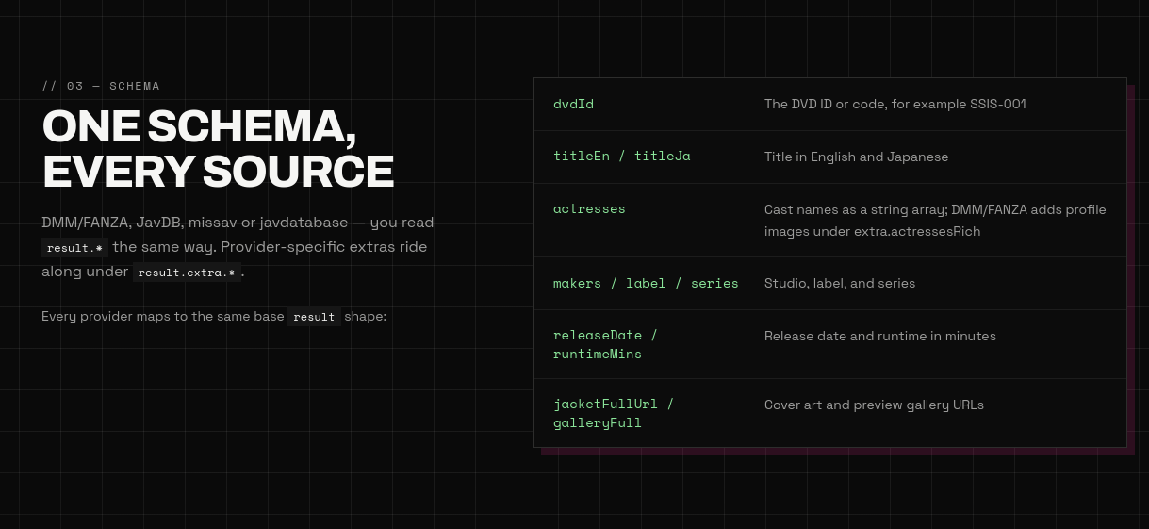Select the 'actresses' field name
Screen dimensions: 1149x529
(589, 208)
